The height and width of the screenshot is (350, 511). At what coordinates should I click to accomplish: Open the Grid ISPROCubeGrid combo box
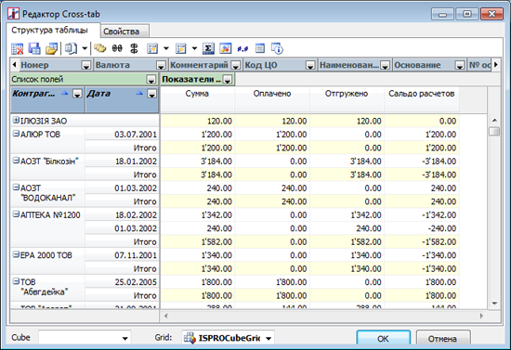pos(229,338)
